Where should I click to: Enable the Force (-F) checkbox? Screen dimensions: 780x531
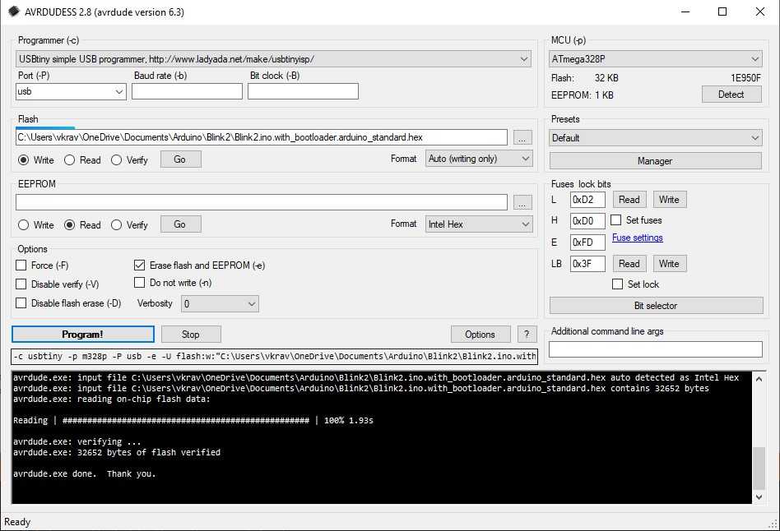pos(21,265)
